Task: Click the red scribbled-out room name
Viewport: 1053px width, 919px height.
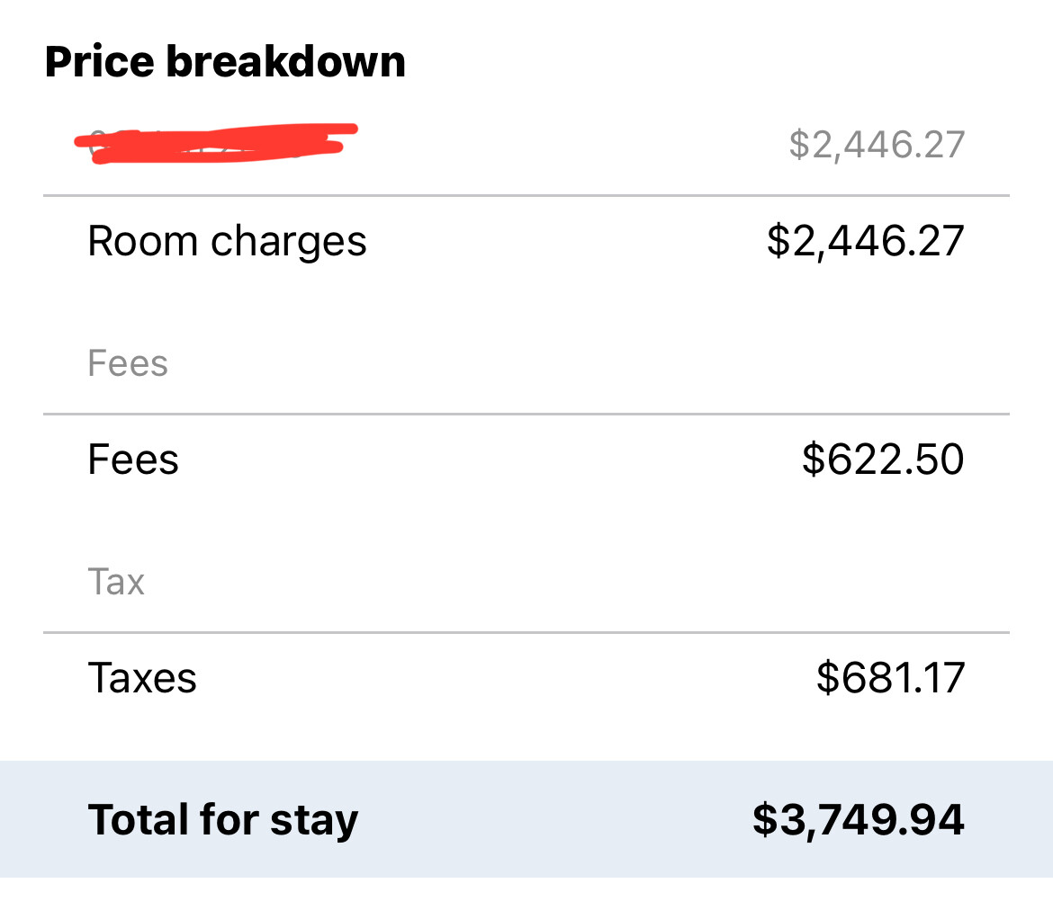Action: (216, 144)
